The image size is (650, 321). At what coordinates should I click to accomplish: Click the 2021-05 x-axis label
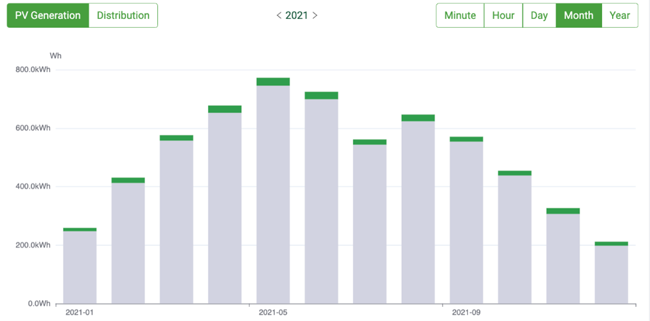[x=273, y=312]
